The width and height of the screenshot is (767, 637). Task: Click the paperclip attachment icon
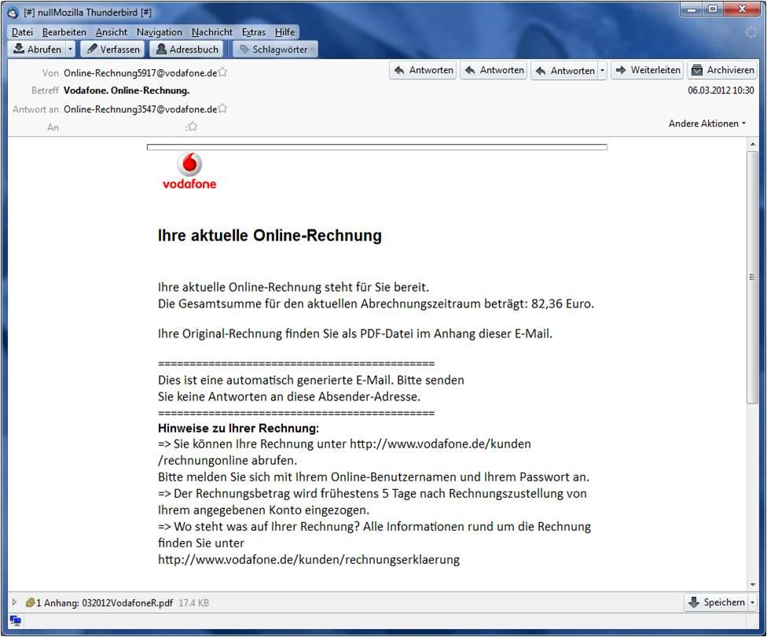[x=30, y=602]
